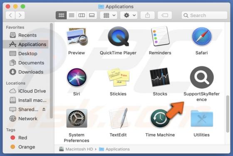Switch to gallery view
233x156 pixels.
92,15
